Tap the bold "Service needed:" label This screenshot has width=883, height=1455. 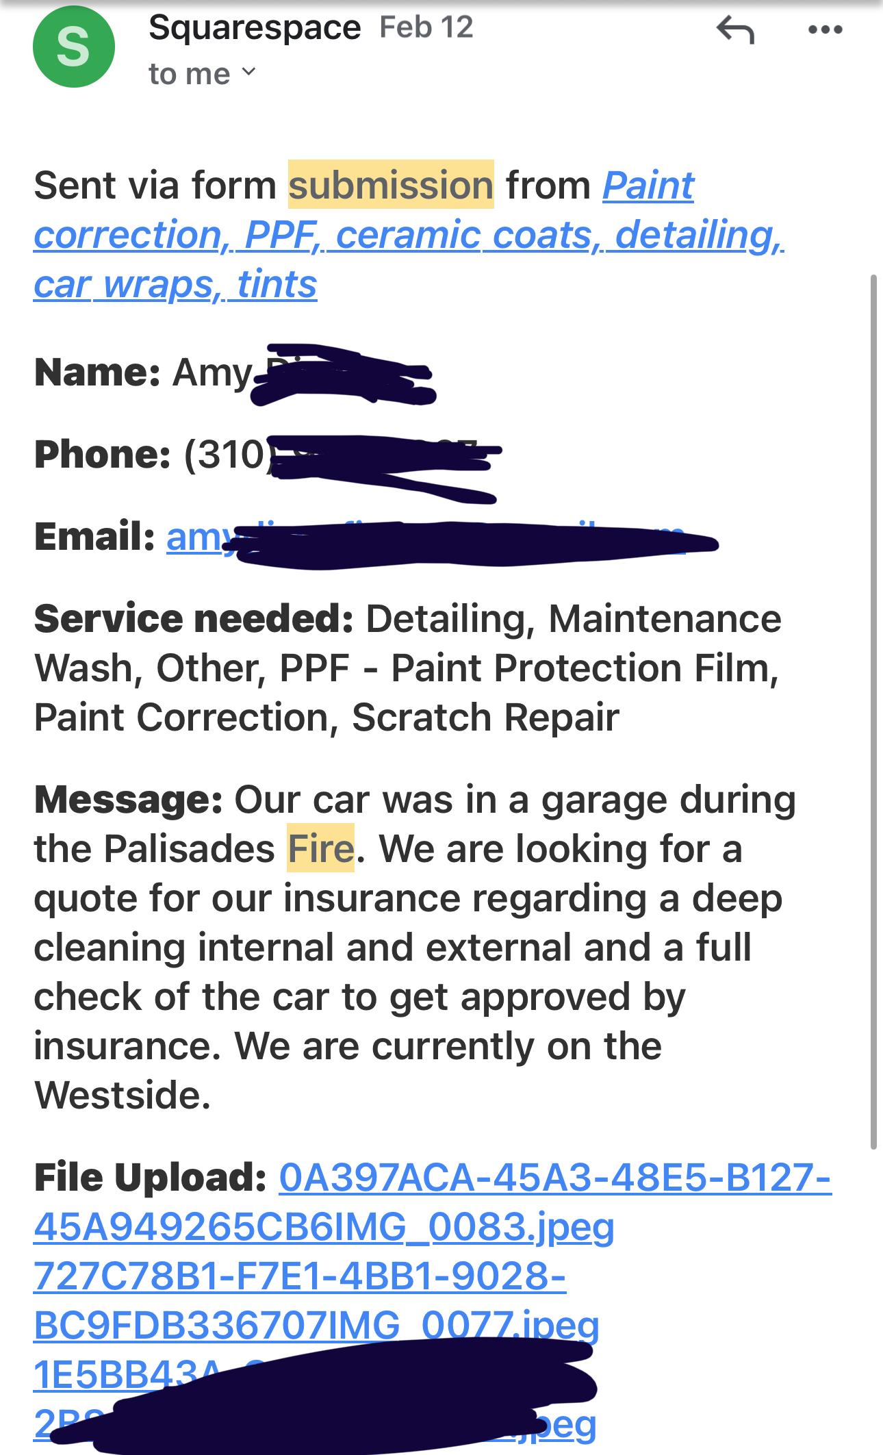(194, 619)
